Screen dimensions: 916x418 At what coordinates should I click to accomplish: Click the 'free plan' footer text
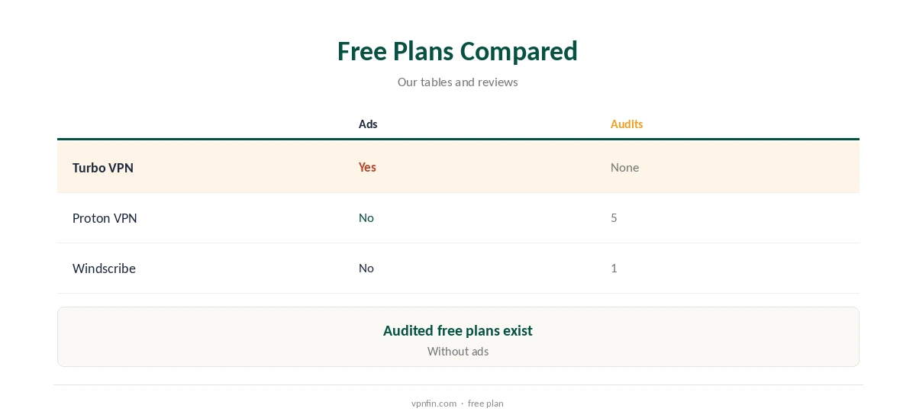485,404
